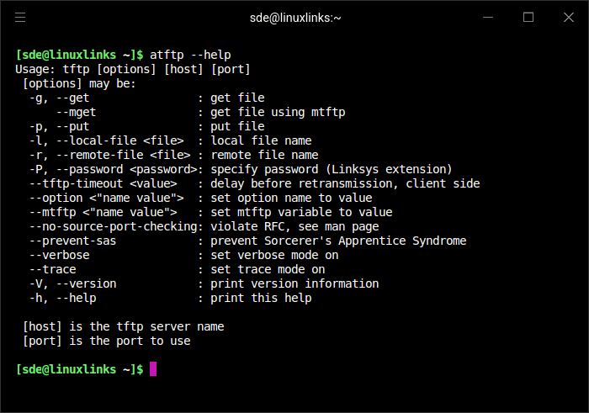Click the typed 'atftp --help' command
This screenshot has width=589, height=413.
tap(190, 55)
